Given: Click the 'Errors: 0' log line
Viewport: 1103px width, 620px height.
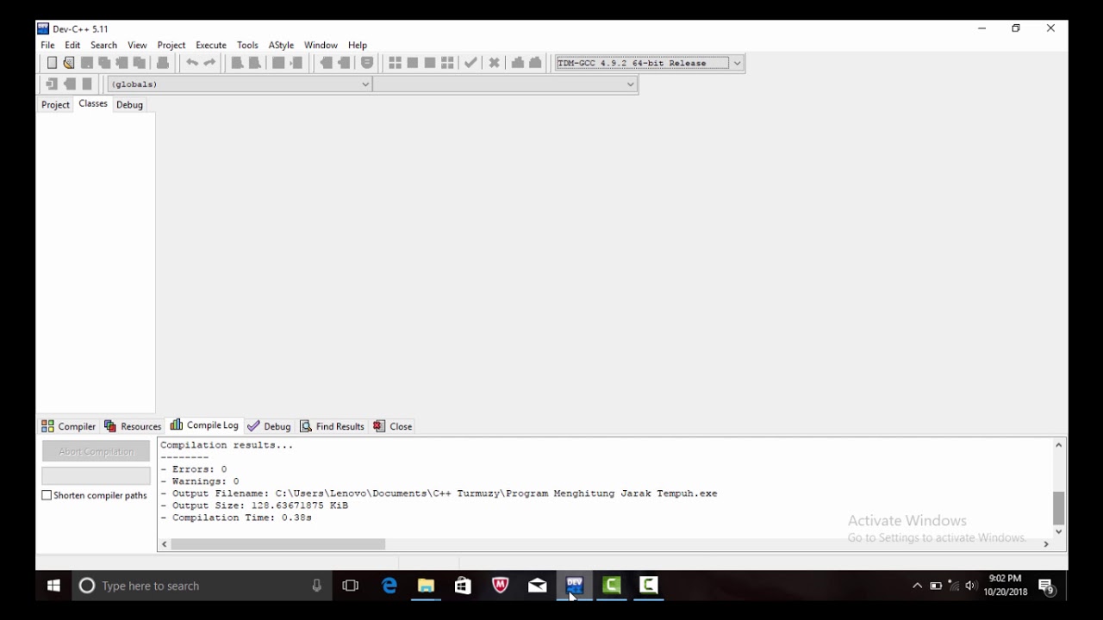Looking at the screenshot, I should [194, 469].
